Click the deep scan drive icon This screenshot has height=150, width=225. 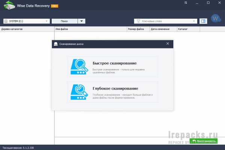(79, 92)
